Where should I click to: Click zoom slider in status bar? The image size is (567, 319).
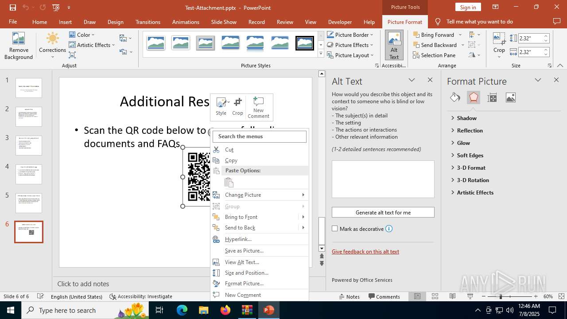pyautogui.click(x=509, y=296)
